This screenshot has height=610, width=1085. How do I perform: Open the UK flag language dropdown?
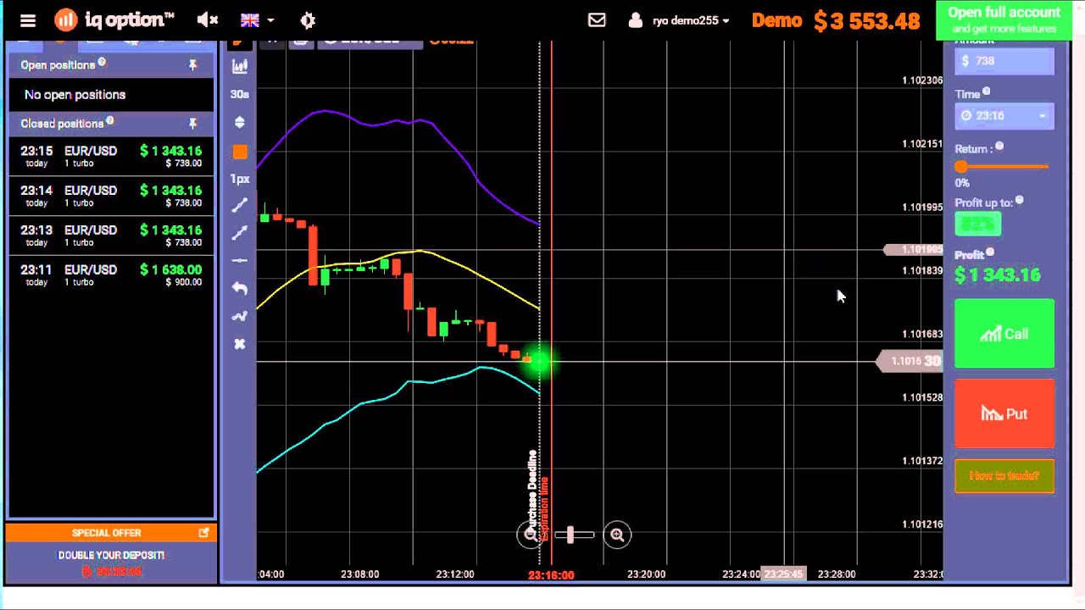(x=257, y=19)
